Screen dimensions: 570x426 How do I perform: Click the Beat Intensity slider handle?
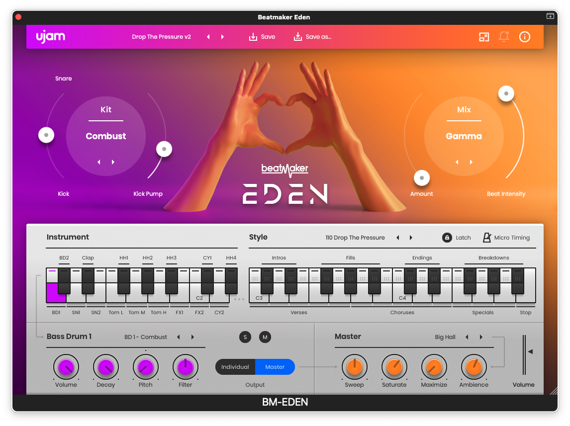coord(506,93)
